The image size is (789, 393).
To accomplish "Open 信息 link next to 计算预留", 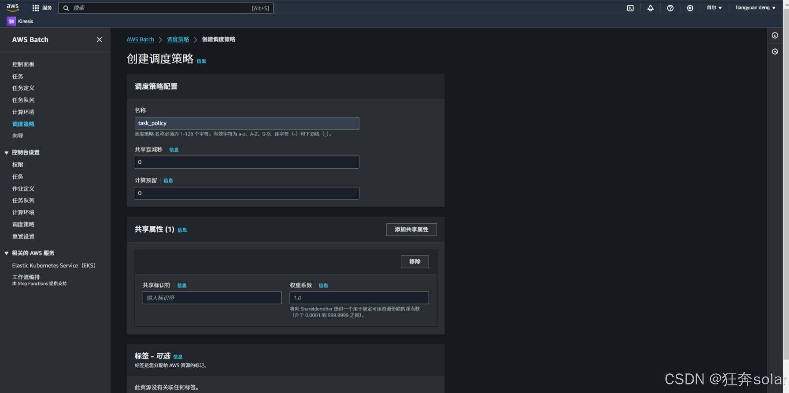I will (168, 180).
